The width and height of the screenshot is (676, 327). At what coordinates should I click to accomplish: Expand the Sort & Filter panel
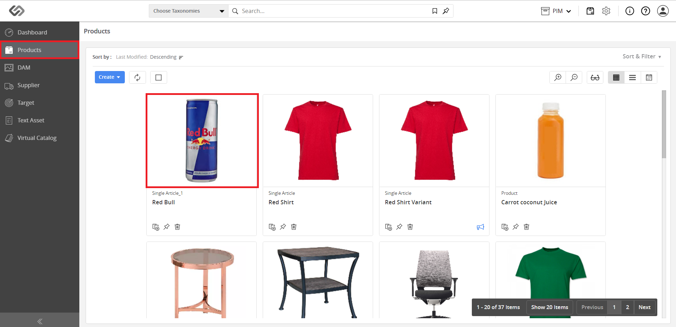tap(642, 56)
